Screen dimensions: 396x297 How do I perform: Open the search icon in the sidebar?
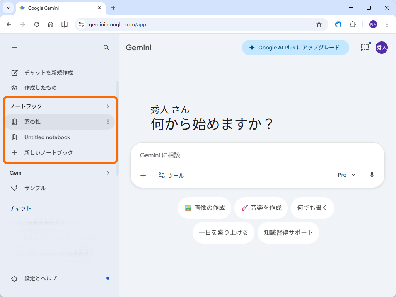click(x=106, y=47)
